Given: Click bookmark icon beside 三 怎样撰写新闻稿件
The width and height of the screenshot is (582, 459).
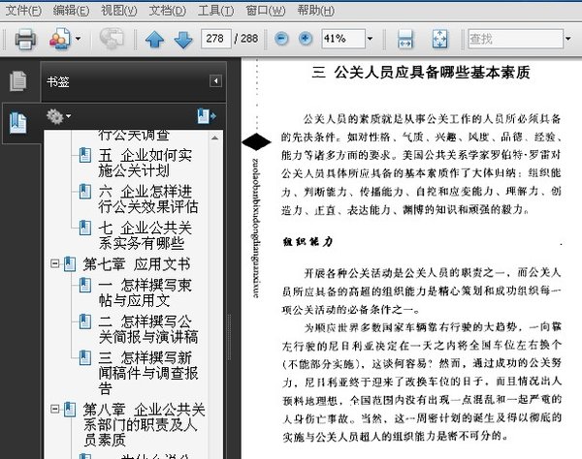Looking at the screenshot, I should [85, 357].
